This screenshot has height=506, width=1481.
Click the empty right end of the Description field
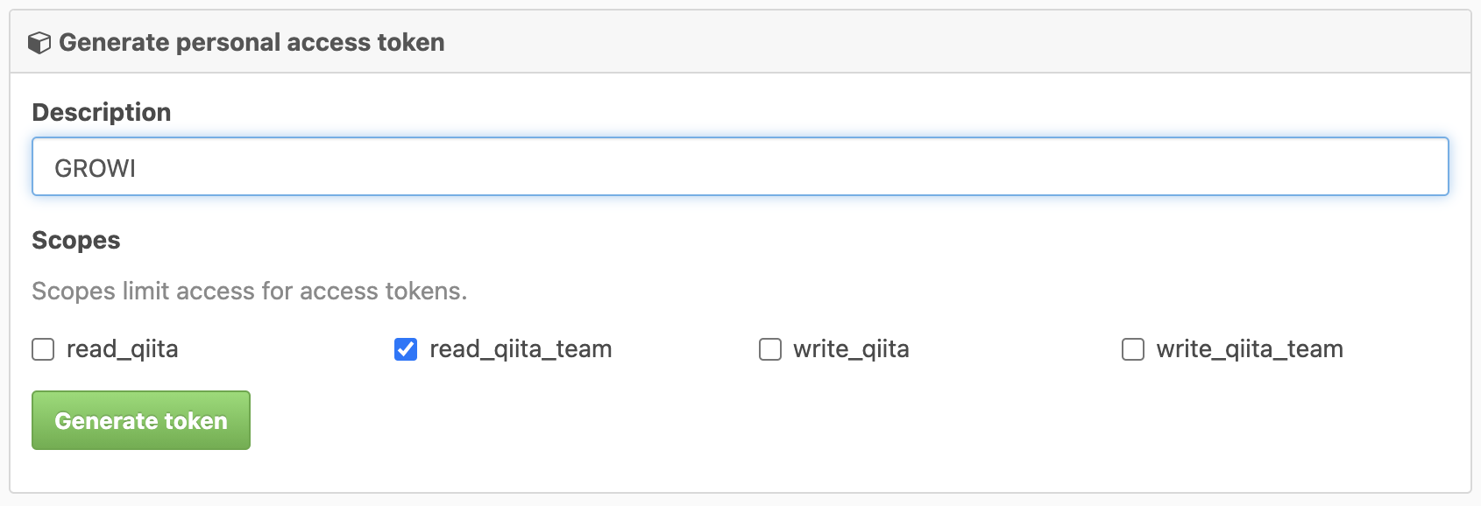pos(1227,166)
